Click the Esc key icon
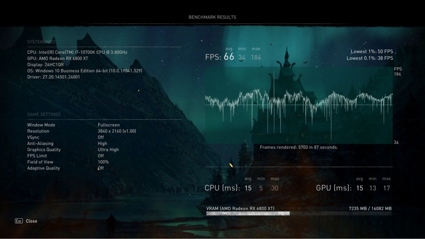The width and height of the screenshot is (425, 239). tap(19, 221)
